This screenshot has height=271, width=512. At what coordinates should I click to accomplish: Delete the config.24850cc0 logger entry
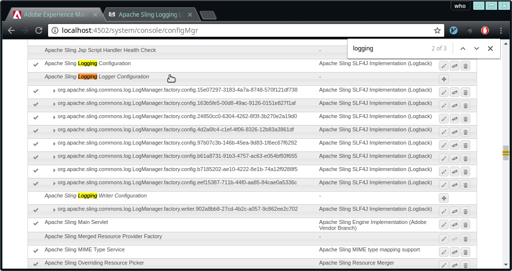click(466, 119)
